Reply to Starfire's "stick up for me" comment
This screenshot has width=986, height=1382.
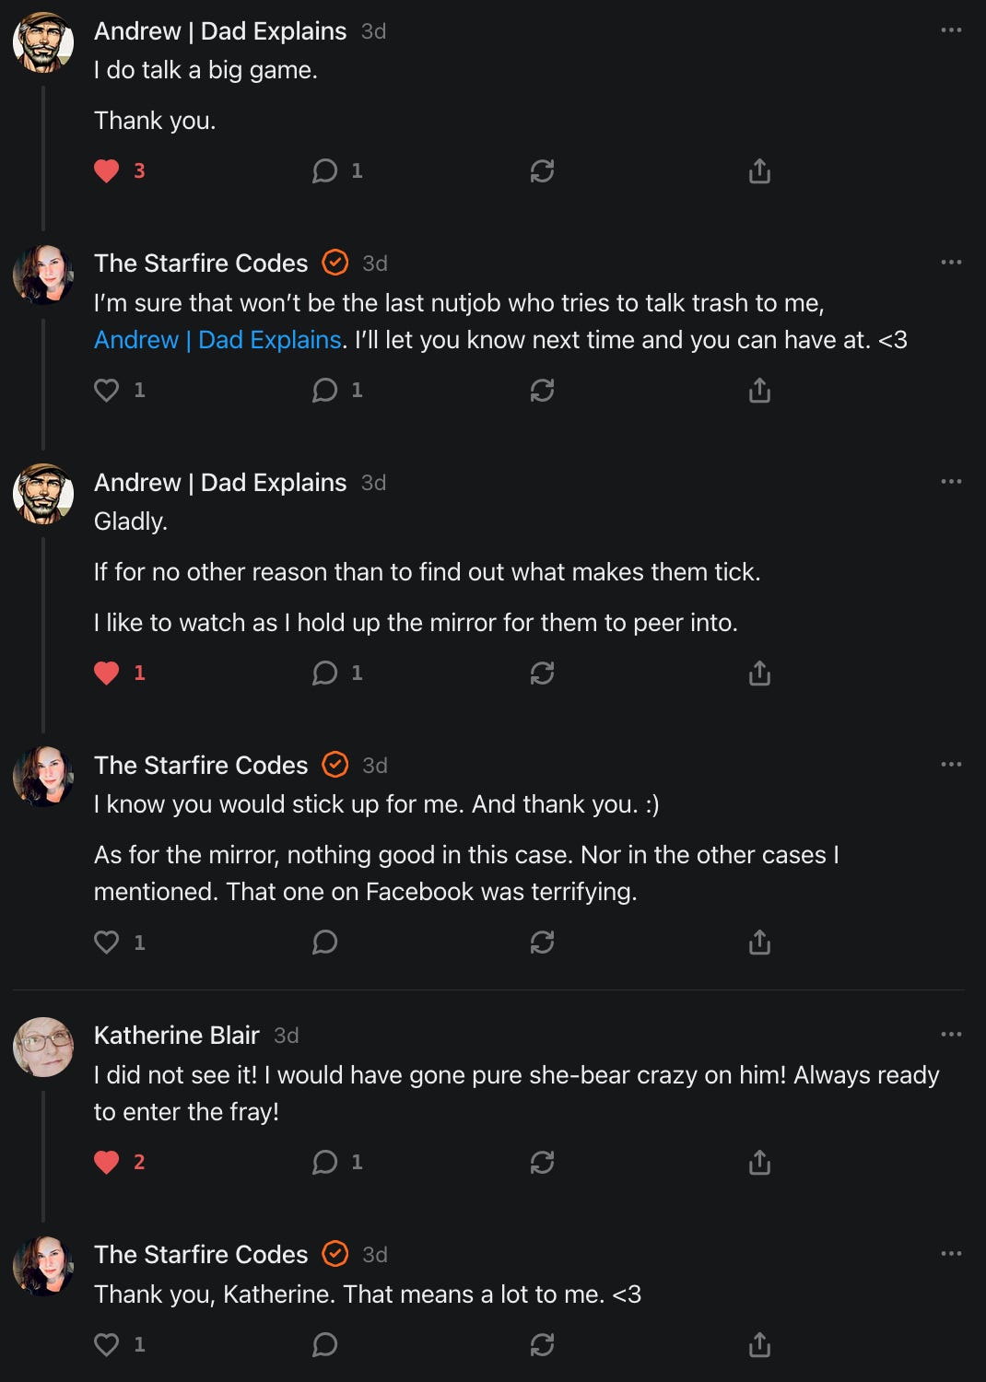[x=324, y=943]
